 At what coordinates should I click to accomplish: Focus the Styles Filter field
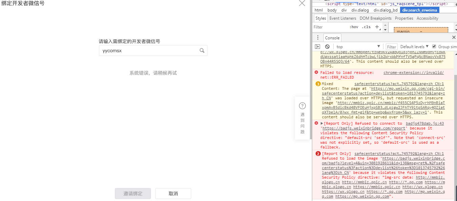(x=331, y=27)
